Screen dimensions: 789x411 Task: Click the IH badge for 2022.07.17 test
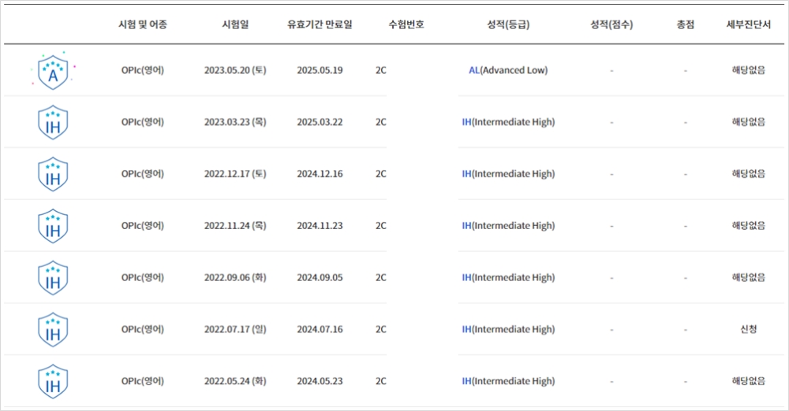click(53, 330)
